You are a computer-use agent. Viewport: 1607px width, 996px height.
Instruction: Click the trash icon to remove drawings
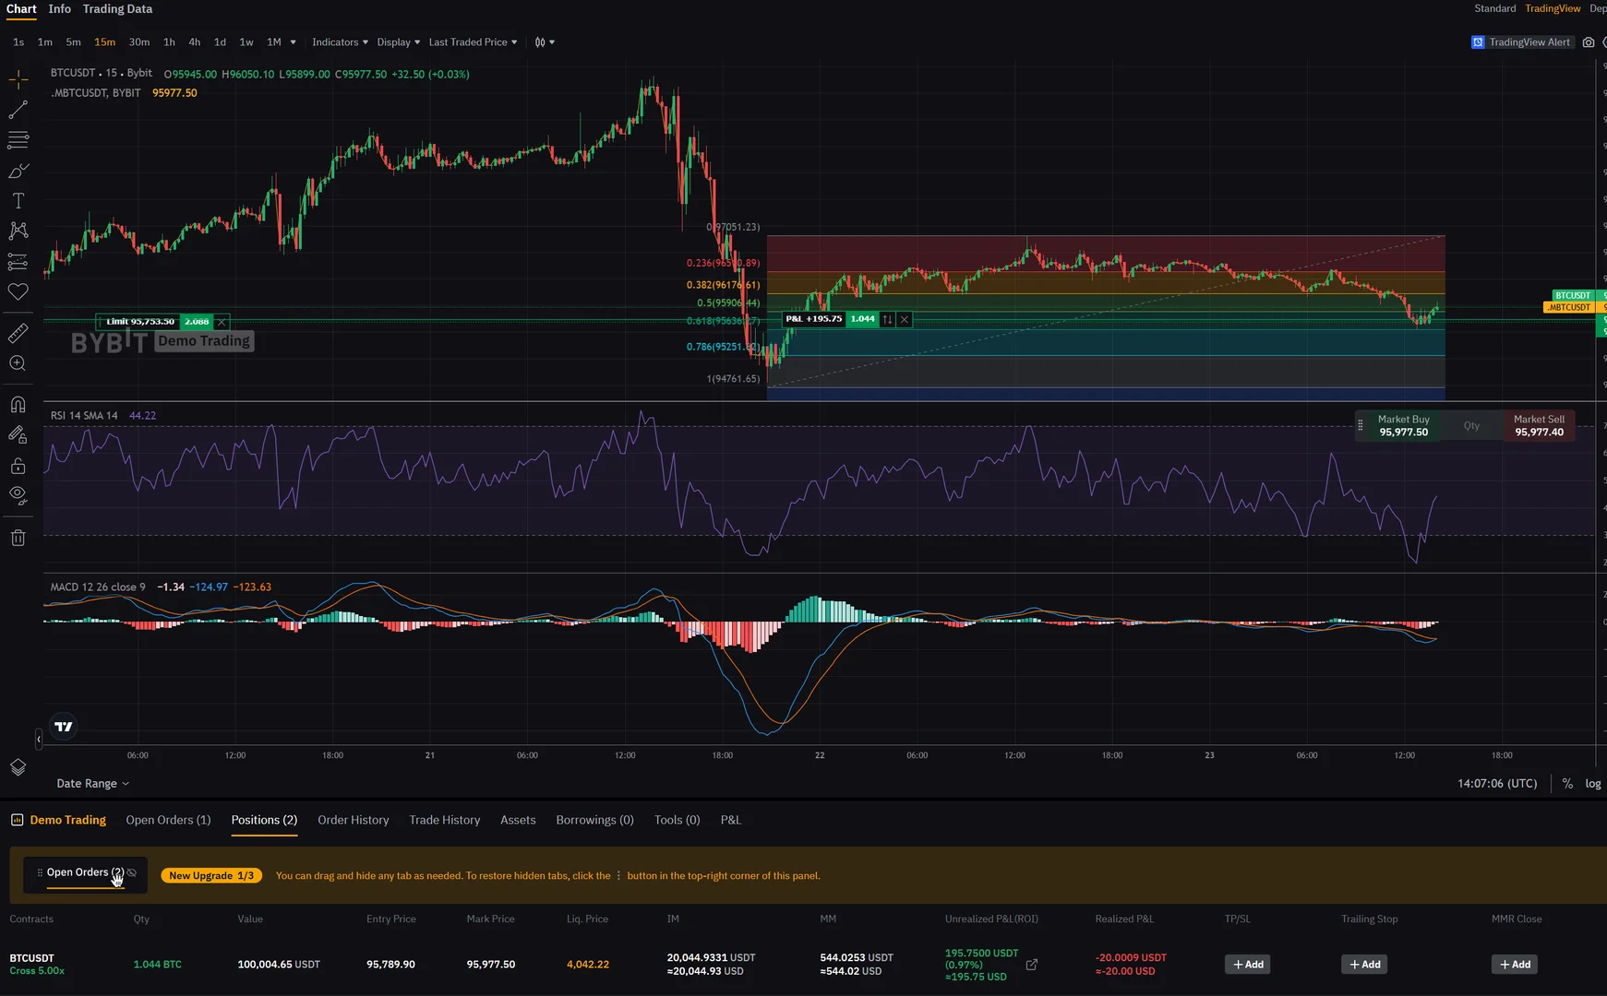[18, 538]
